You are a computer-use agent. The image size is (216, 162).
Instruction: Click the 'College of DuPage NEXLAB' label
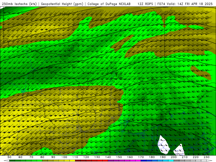(x=109, y=4)
